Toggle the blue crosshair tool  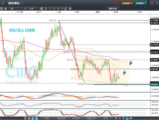[x=127, y=118]
